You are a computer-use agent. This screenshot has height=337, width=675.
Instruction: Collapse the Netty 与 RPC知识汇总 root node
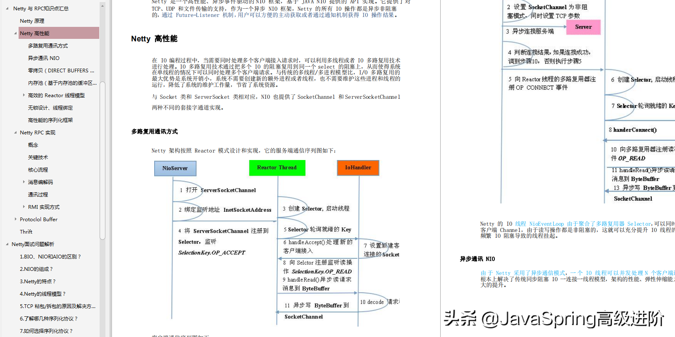click(7, 8)
